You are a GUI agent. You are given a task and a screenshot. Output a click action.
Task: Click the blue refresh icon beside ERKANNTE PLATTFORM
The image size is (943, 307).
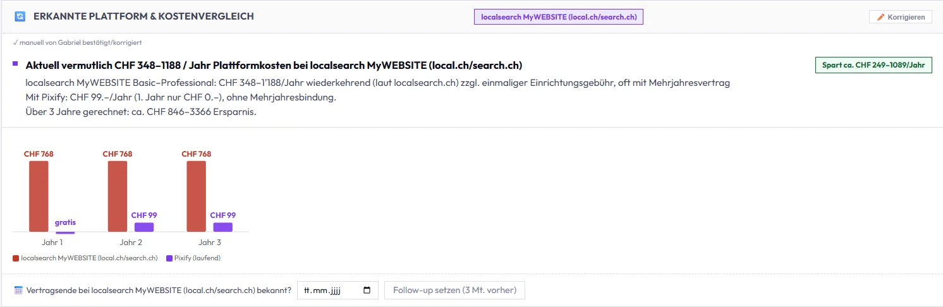pos(20,16)
